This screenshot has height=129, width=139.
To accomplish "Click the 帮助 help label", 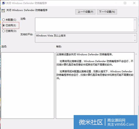I will click(x=59, y=47).
